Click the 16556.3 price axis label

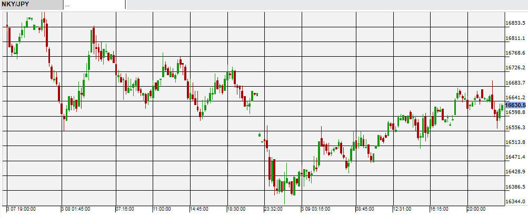click(515, 128)
